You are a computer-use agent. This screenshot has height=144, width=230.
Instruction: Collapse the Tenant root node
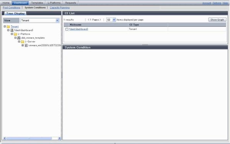click(x=5, y=26)
